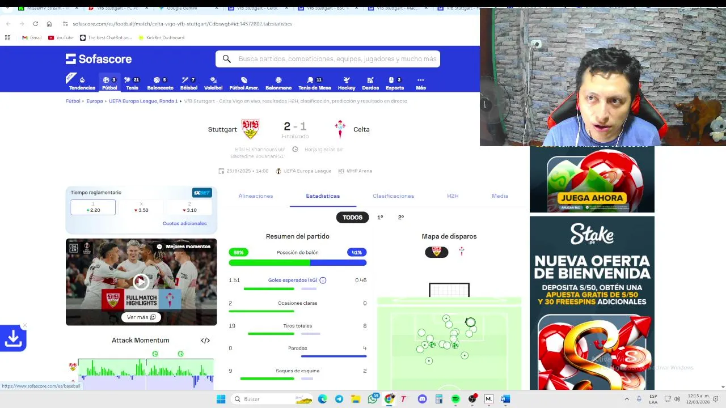The image size is (726, 408).
Task: Open the browser apps grid icon
Action: [x=7, y=37]
